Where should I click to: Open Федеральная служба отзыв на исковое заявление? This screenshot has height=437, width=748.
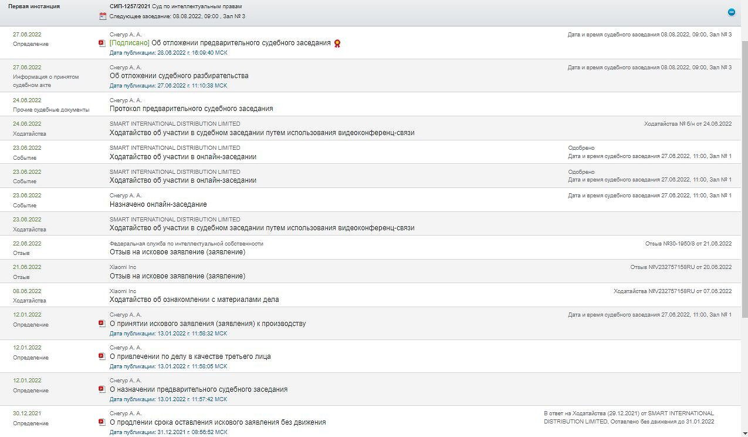[x=177, y=252]
